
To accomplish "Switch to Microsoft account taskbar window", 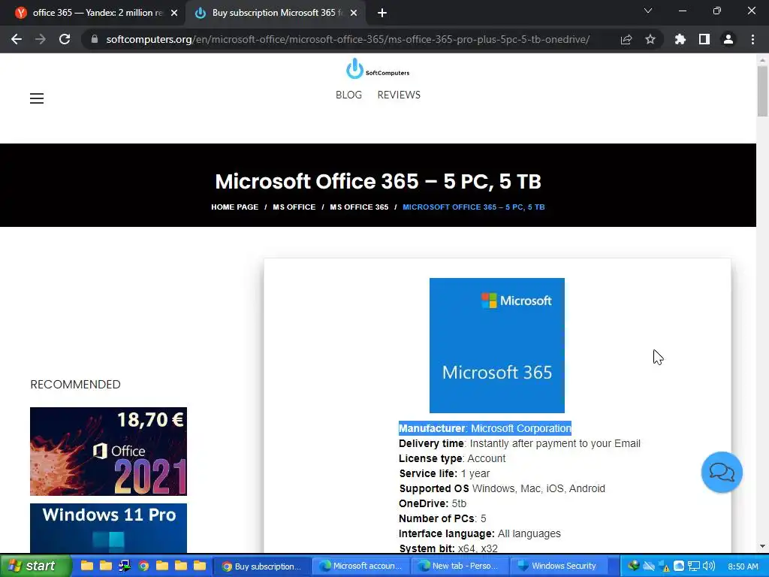I will click(360, 566).
